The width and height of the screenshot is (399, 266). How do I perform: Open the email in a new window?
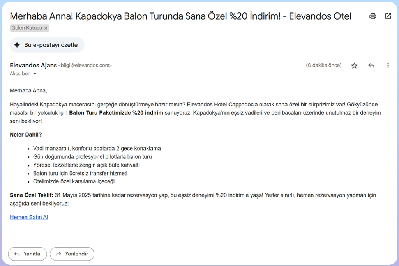point(388,16)
